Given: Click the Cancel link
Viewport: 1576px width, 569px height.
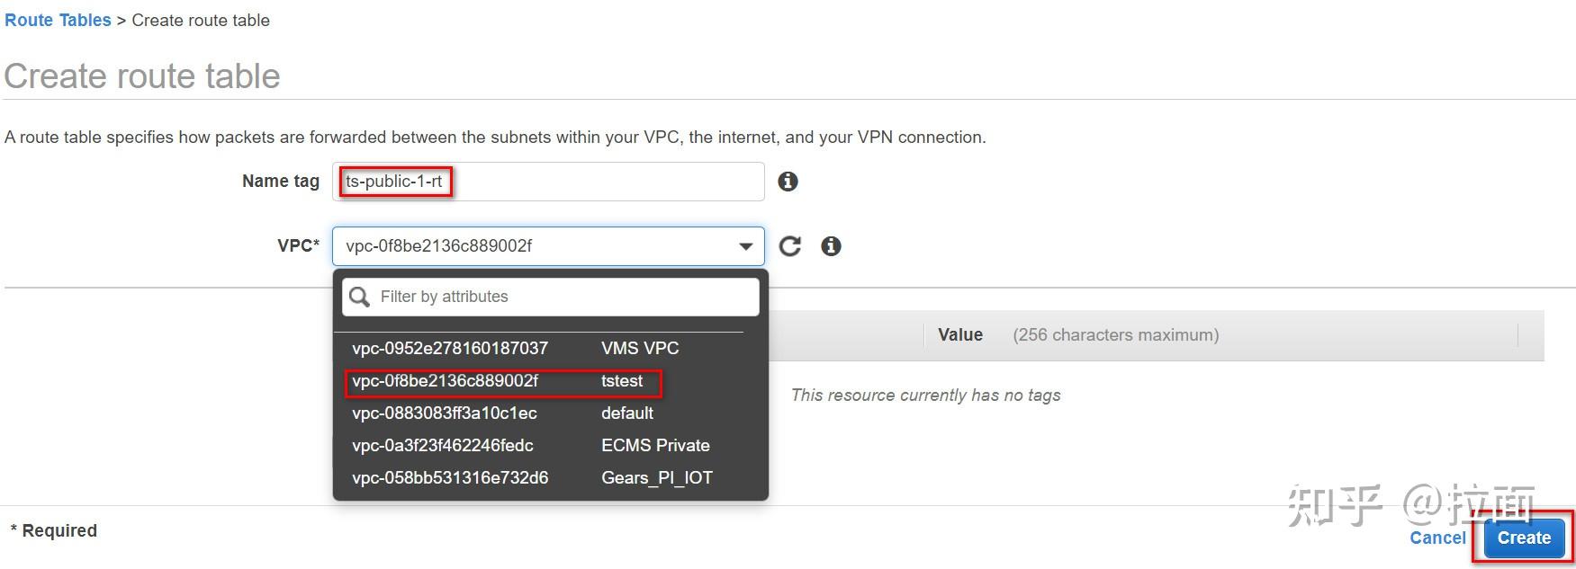Looking at the screenshot, I should (x=1437, y=537).
